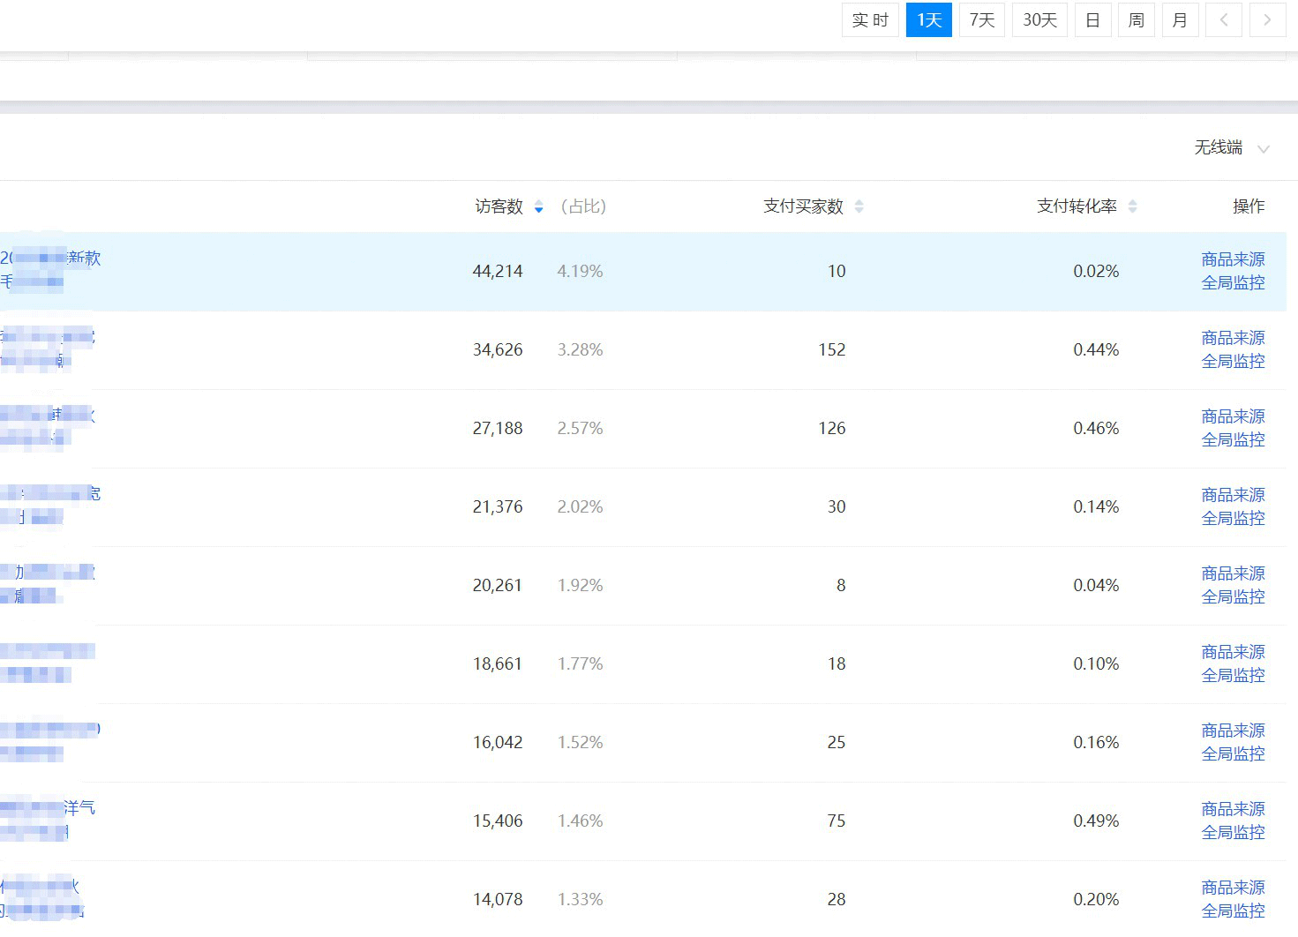
Task: Open 全局监控 for the 15,406 visitors row
Action: click(1233, 833)
